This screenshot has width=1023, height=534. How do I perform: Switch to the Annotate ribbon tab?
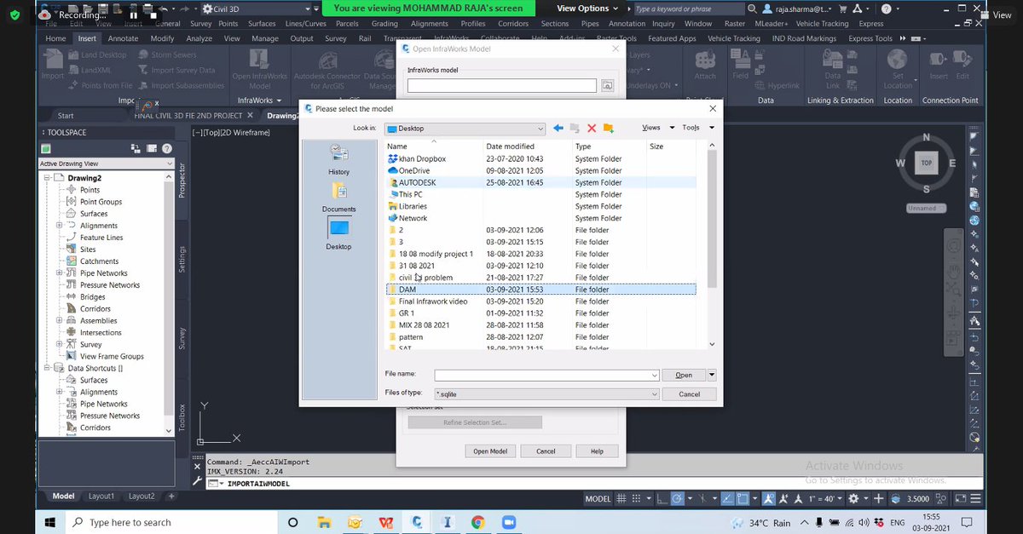point(123,38)
